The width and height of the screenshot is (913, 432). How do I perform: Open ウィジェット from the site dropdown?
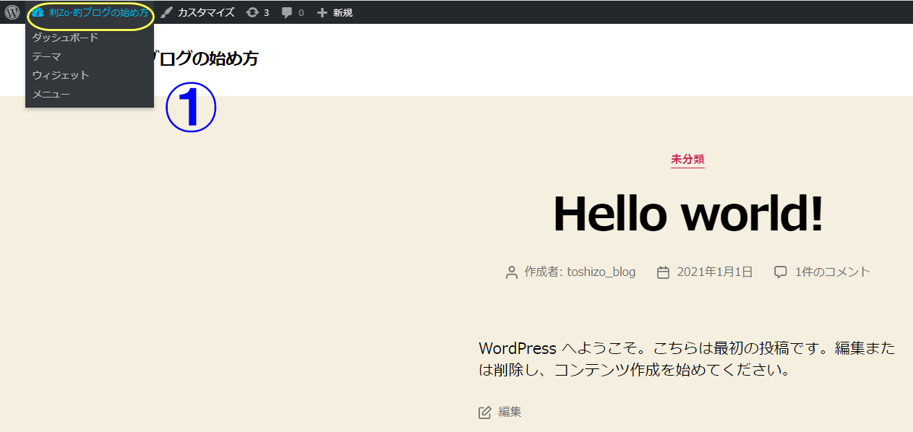coord(61,75)
